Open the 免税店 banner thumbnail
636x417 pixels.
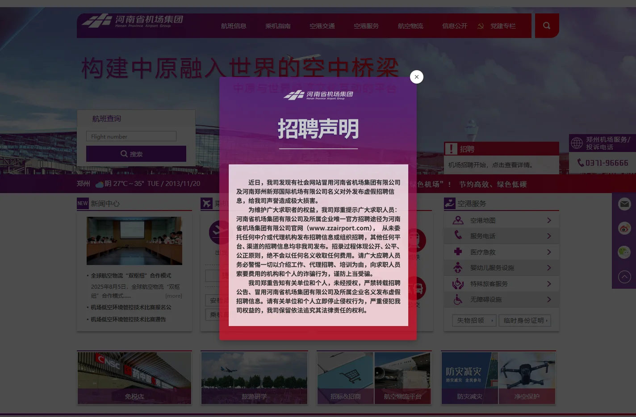(134, 378)
